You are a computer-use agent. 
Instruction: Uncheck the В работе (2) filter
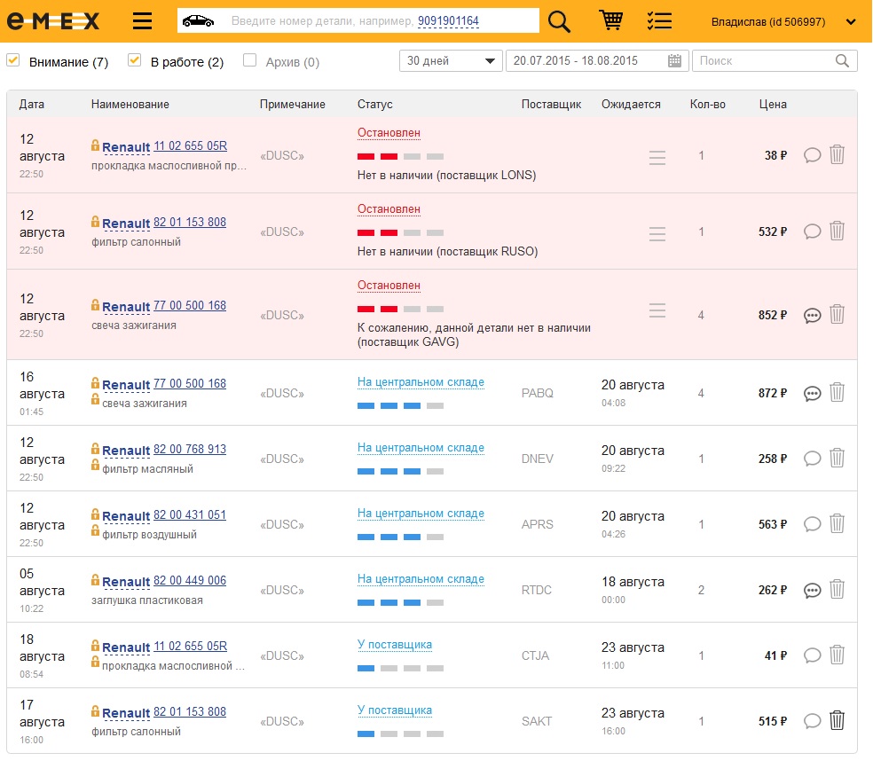135,60
